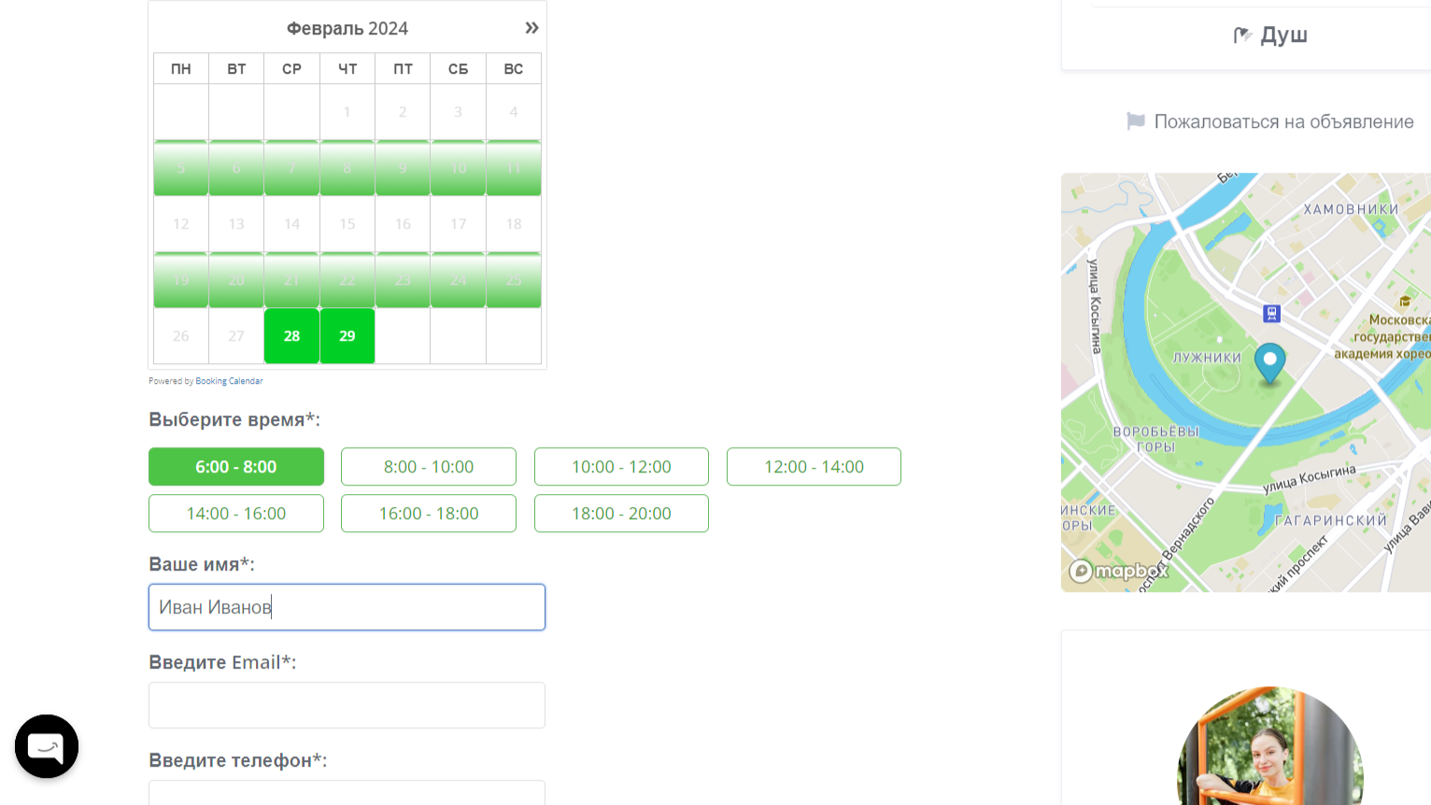Pick the 18:00 - 20:00 time slot

pos(621,514)
